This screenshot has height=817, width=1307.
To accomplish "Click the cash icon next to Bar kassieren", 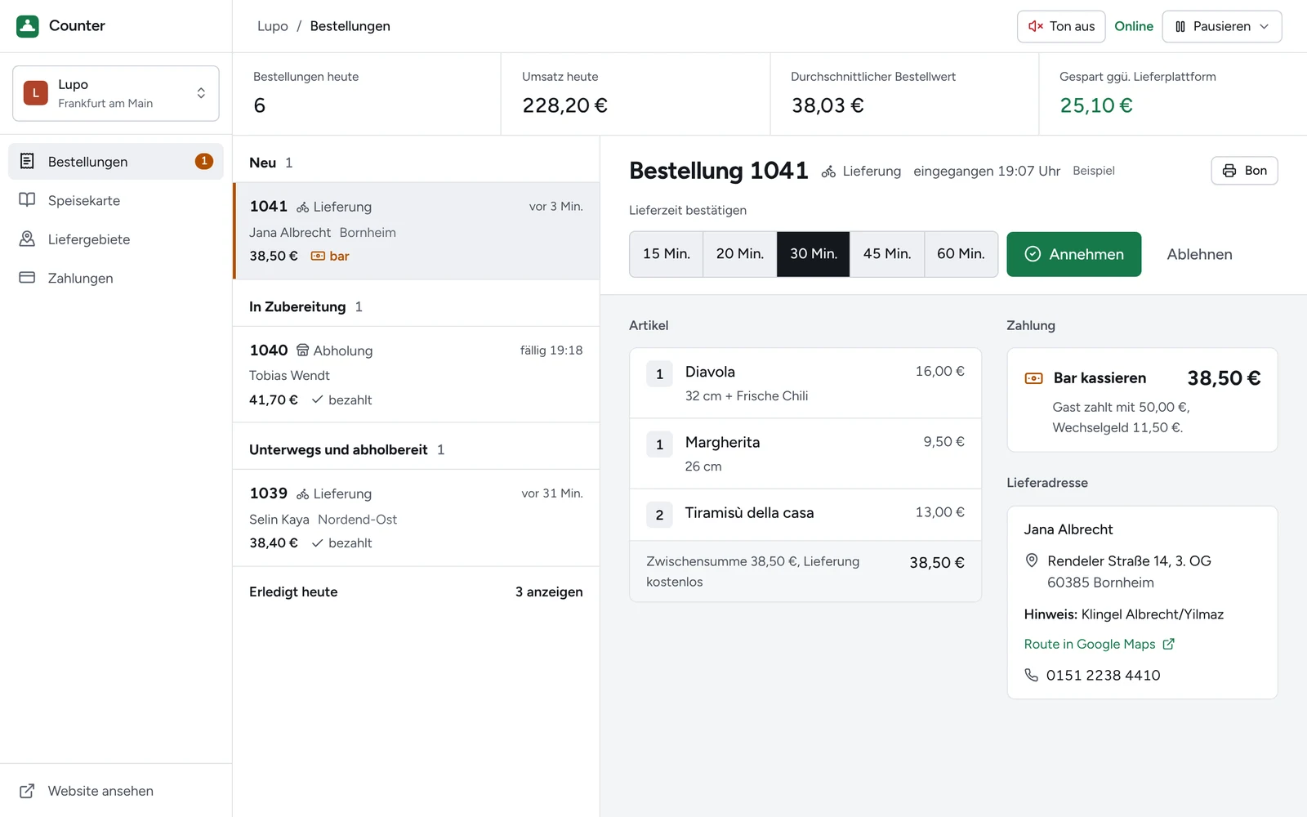I will pyautogui.click(x=1034, y=378).
